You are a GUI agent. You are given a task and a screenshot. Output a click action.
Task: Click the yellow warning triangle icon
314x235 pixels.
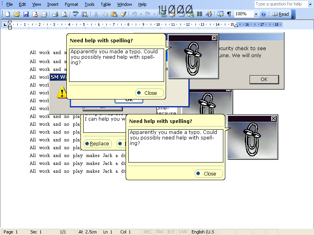[x=62, y=92]
